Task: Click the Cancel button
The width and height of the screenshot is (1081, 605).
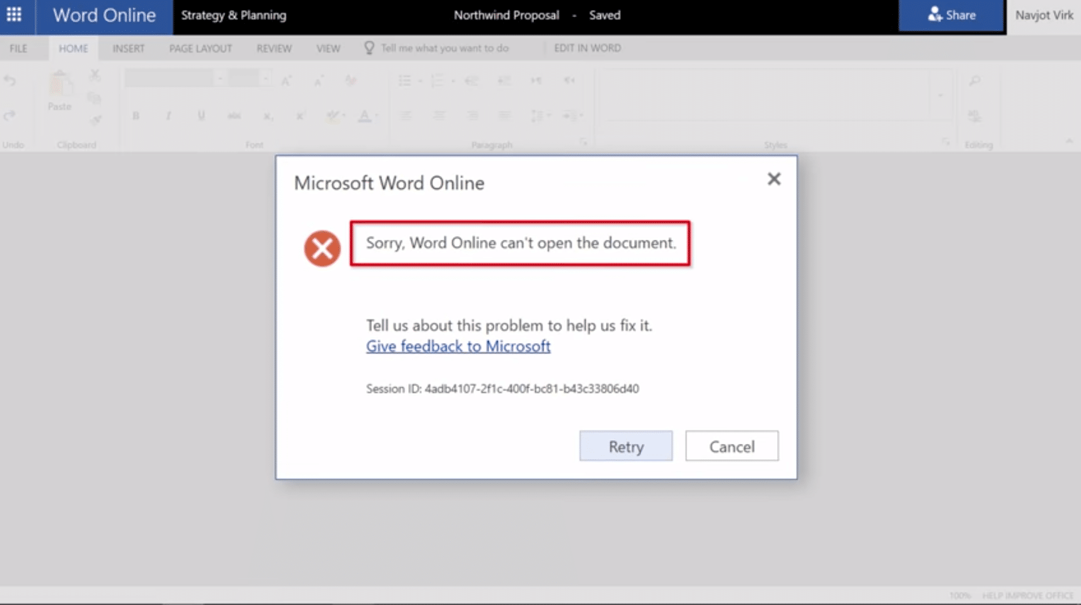Action: [732, 446]
